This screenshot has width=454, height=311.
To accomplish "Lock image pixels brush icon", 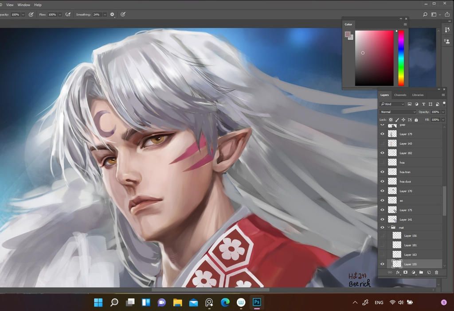I will pos(397,120).
